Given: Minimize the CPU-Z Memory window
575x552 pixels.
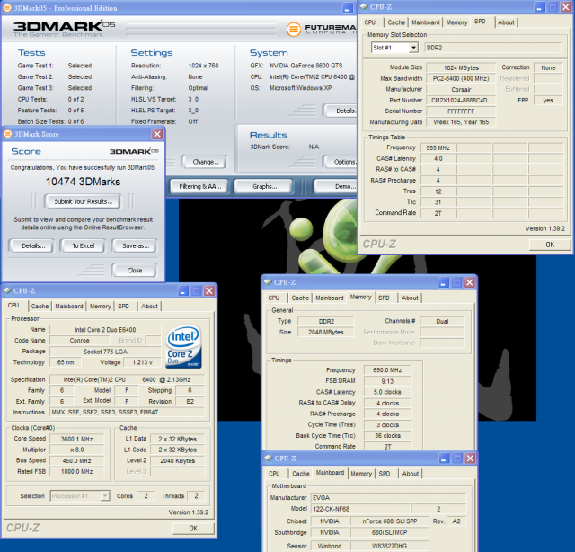Looking at the screenshot, I should click(x=443, y=282).
